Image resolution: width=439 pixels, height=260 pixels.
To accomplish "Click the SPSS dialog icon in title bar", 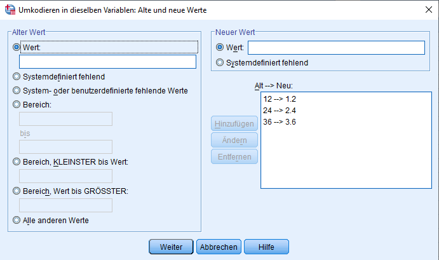I will [10, 10].
